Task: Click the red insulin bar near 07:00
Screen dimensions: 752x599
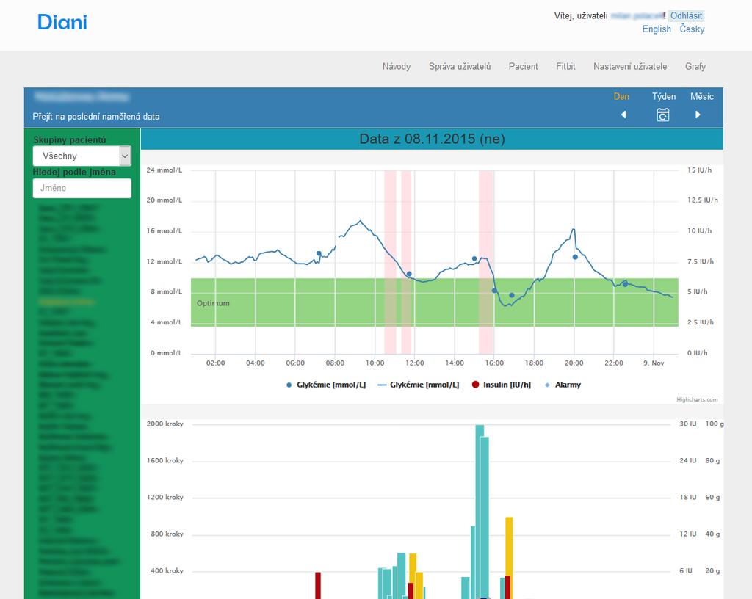Action: tap(317, 586)
